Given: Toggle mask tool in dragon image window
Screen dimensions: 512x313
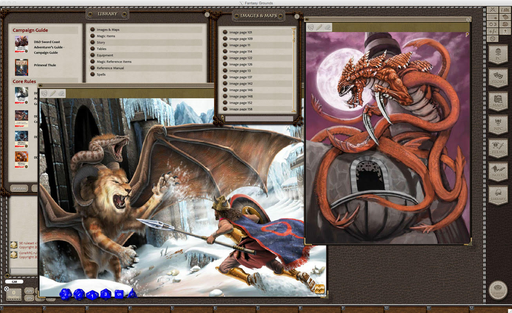Looking at the screenshot, I should [x=311, y=27].
